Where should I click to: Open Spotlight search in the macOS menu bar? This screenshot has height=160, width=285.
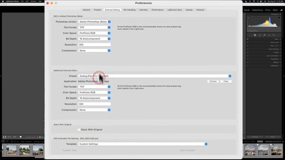coord(258,1)
